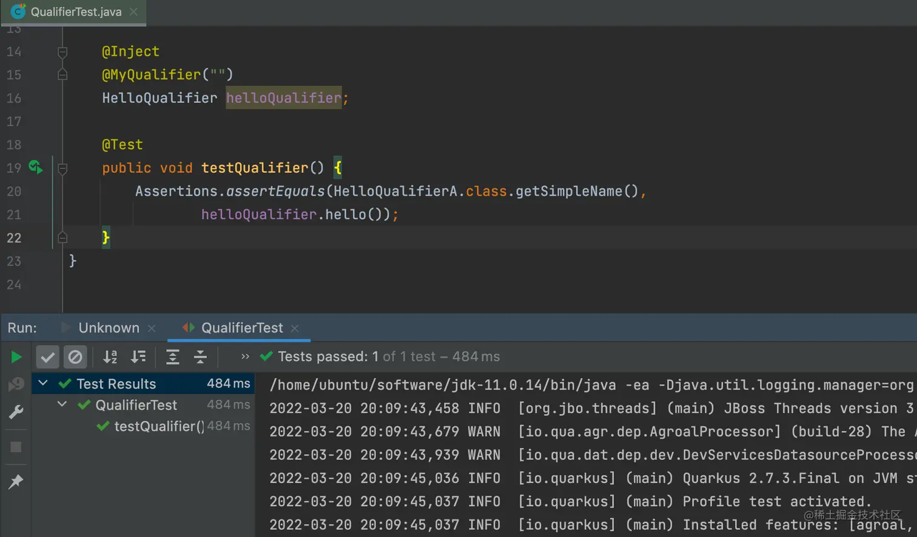917x537 pixels.
Task: Click the 'Installed features' log line
Action: tap(592, 525)
